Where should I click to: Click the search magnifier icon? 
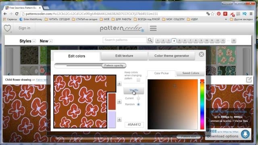[150, 40]
